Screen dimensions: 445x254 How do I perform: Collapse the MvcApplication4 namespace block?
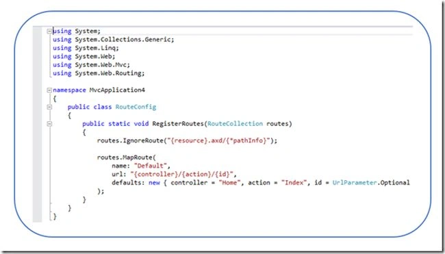[49, 90]
